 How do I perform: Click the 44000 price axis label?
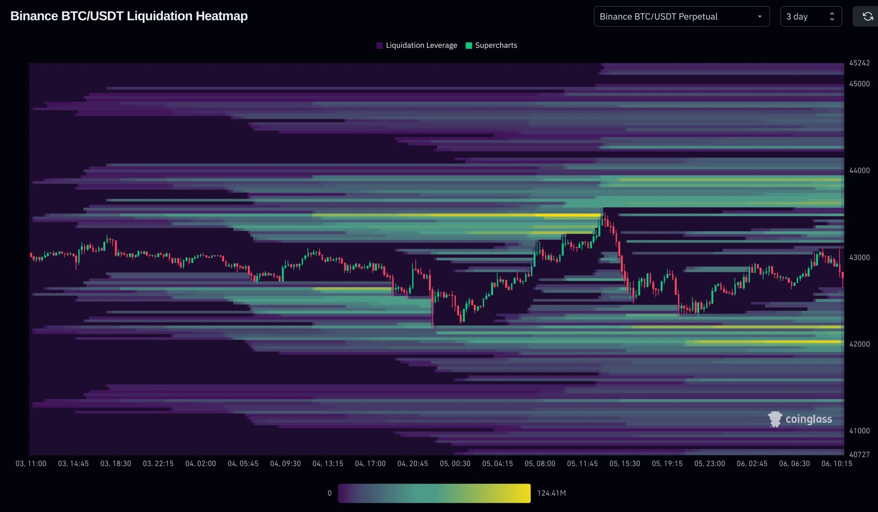859,170
